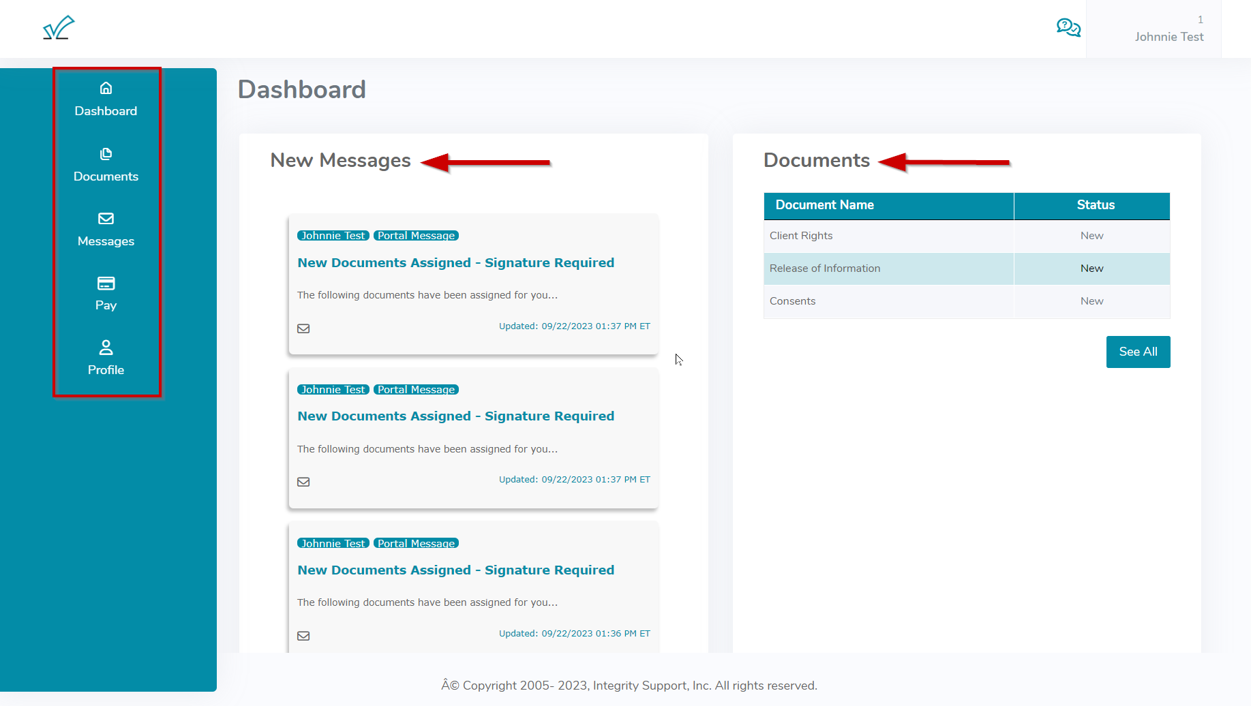Screen dimensions: 1251x706
Task: Click the Status column header
Action: tap(1095, 205)
